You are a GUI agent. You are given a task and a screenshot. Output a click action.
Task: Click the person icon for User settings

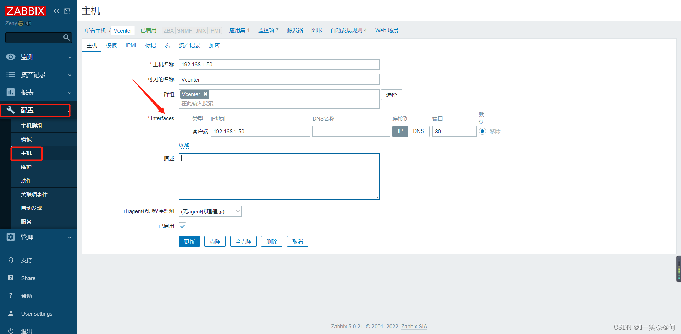(11, 313)
